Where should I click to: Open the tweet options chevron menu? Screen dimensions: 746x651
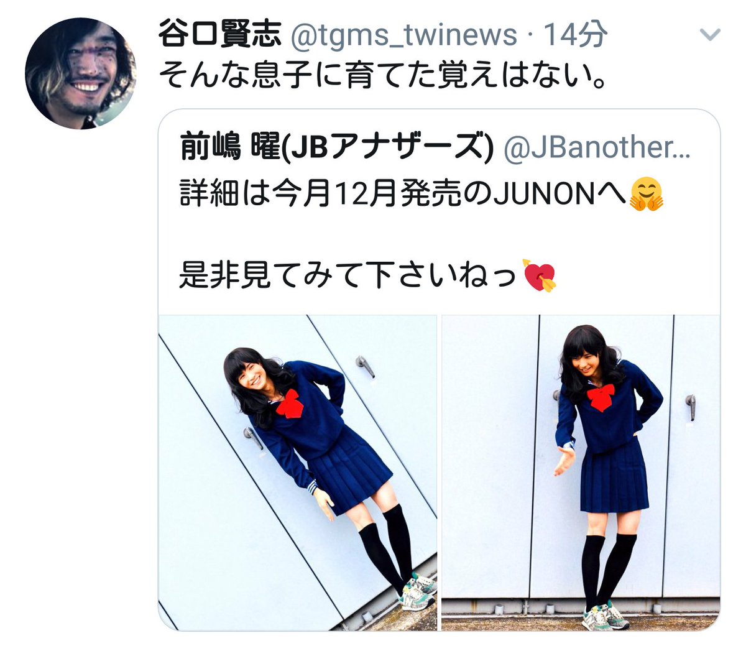709,35
